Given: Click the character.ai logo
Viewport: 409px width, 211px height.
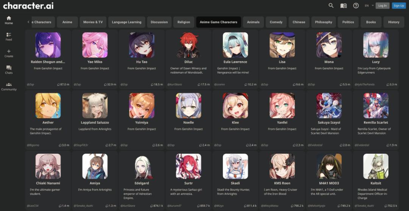Looking at the screenshot, I should click(x=28, y=6).
